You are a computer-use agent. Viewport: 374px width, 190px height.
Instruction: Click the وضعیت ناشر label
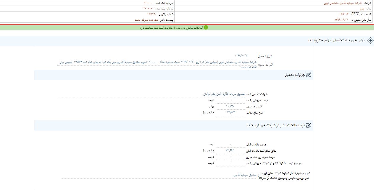coord(167,20)
